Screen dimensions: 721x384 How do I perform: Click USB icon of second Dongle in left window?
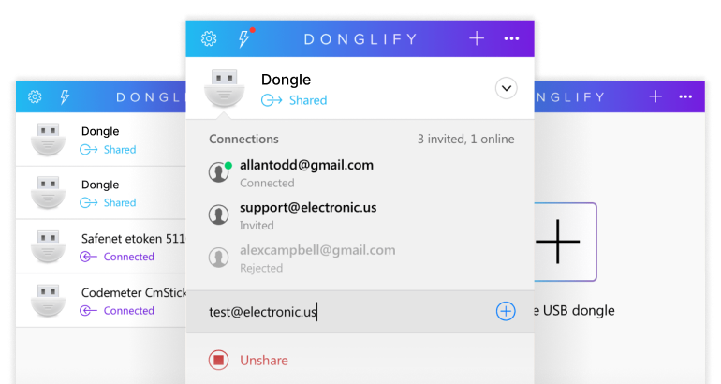click(x=48, y=193)
